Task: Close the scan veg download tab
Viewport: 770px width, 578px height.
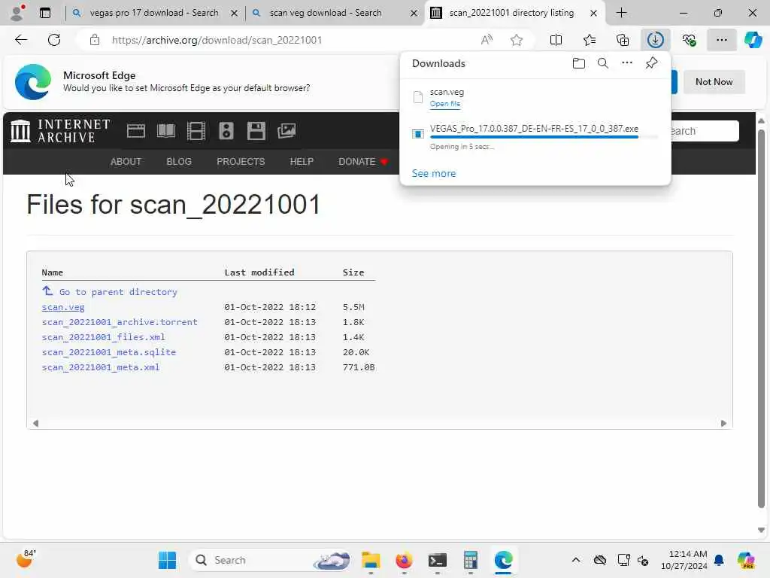Action: pyautogui.click(x=414, y=14)
